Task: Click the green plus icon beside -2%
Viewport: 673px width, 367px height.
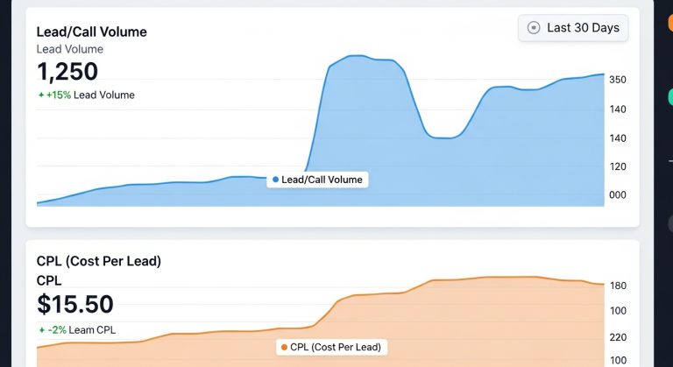Action: click(x=41, y=330)
